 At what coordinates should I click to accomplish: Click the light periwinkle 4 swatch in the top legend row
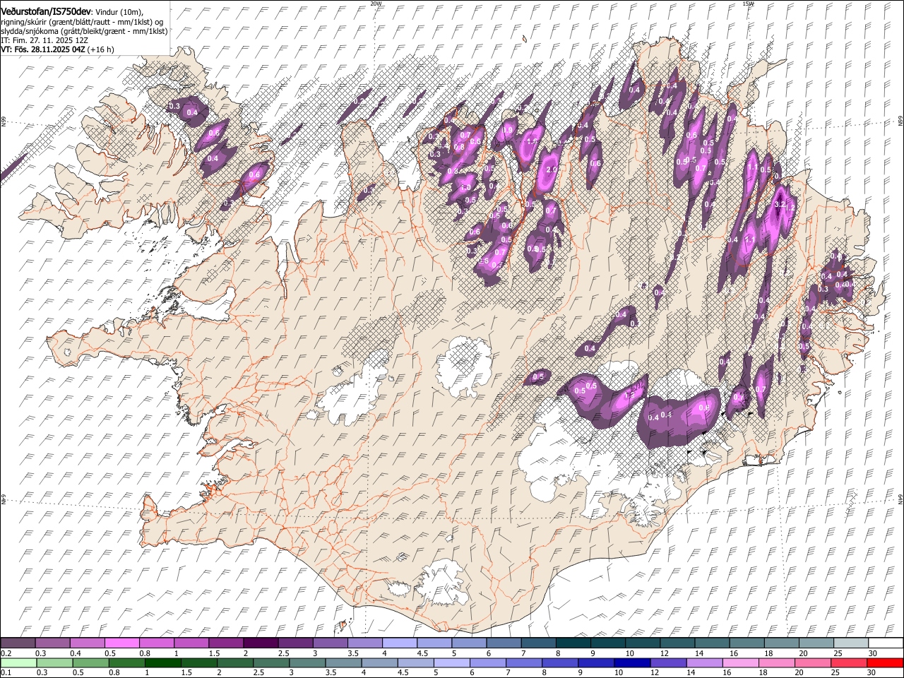click(x=399, y=643)
